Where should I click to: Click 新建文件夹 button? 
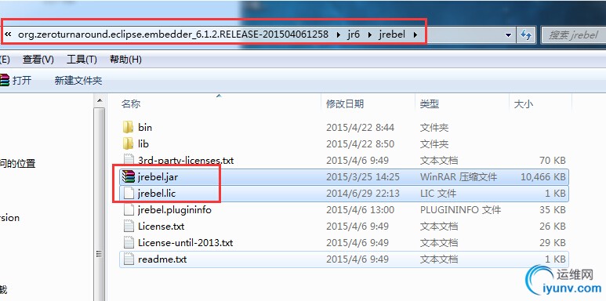click(x=78, y=81)
